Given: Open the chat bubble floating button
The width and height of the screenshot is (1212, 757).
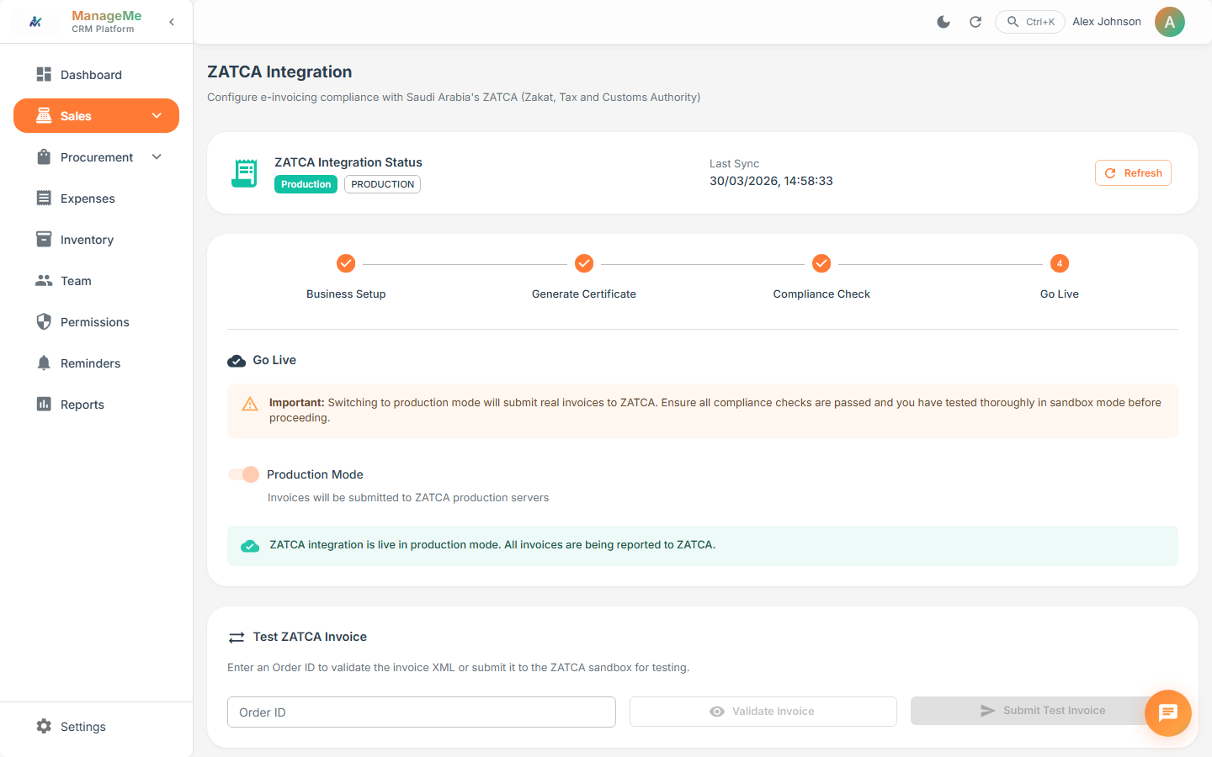Looking at the screenshot, I should click(x=1167, y=712).
